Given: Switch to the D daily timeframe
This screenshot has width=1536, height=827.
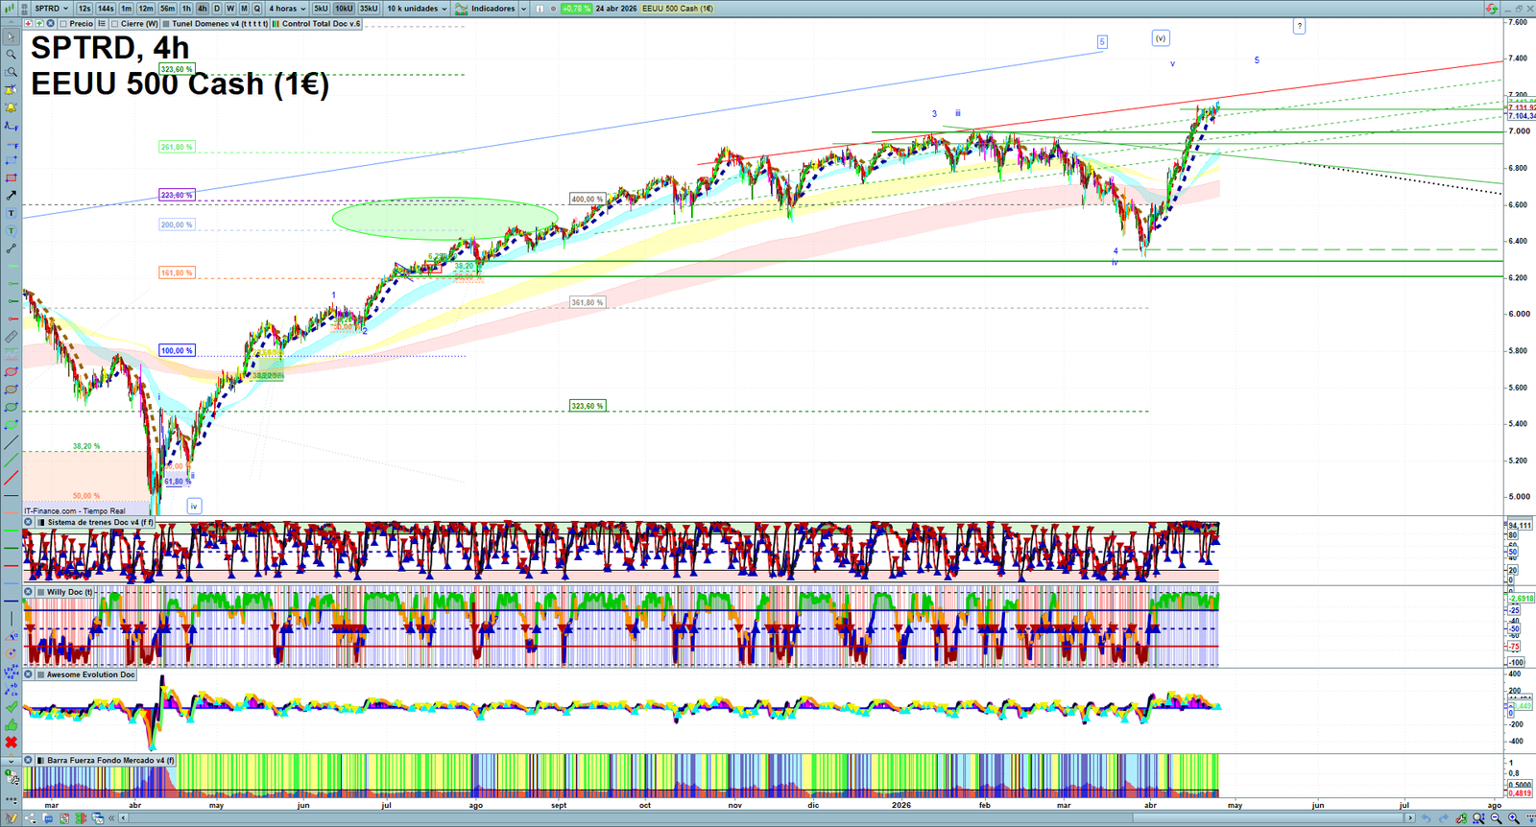Looking at the screenshot, I should point(217,9).
